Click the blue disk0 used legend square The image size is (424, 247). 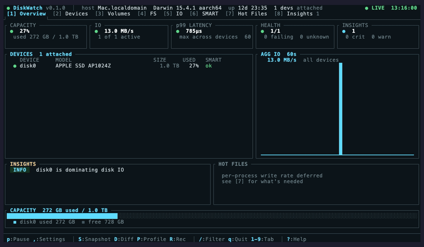click(15, 222)
